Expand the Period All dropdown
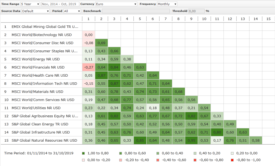 point(72,11)
